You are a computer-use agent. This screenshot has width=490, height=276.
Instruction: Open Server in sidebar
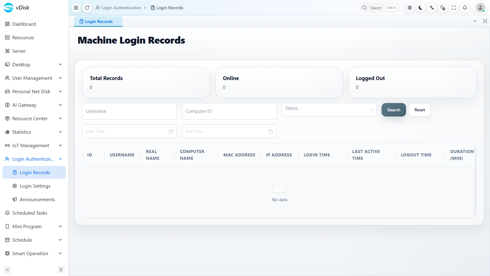pos(34,51)
